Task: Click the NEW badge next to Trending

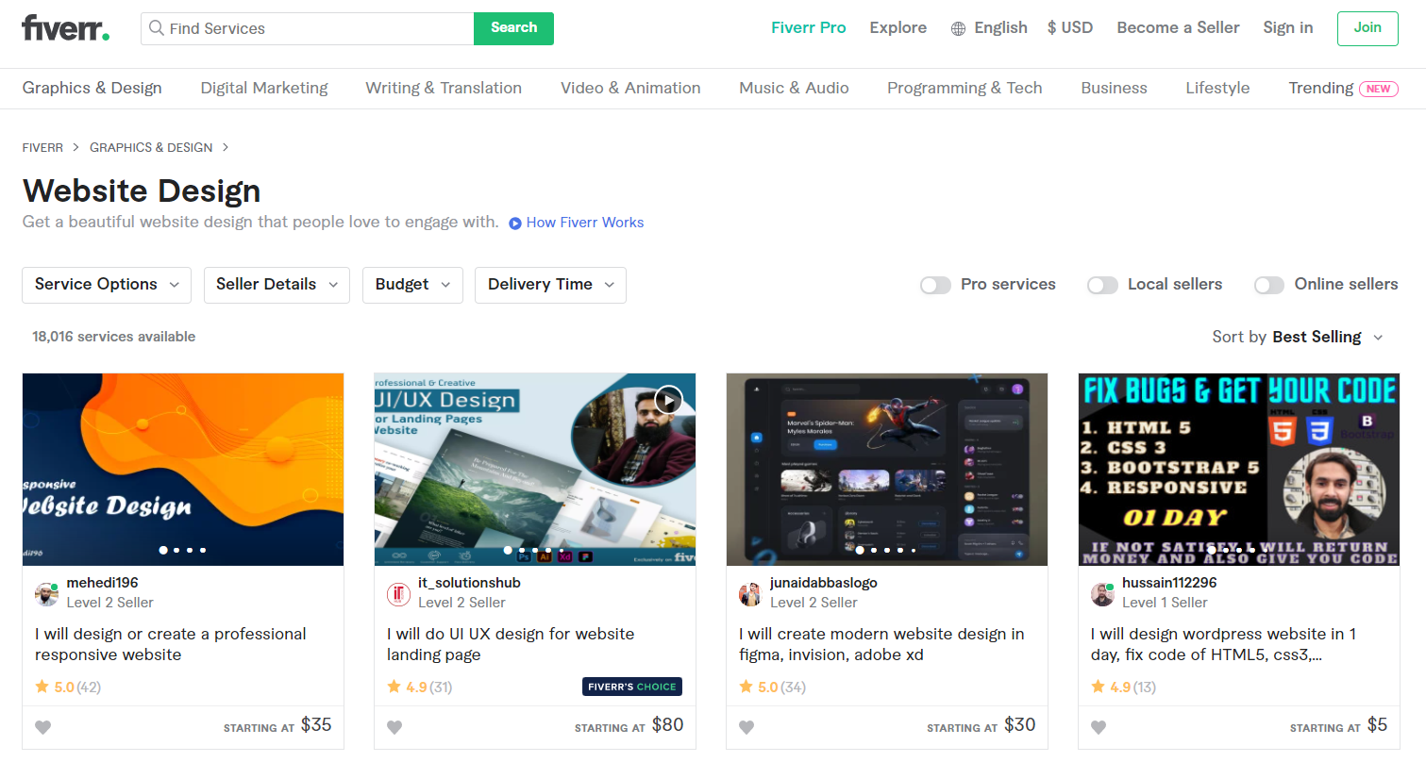Action: 1379,89
